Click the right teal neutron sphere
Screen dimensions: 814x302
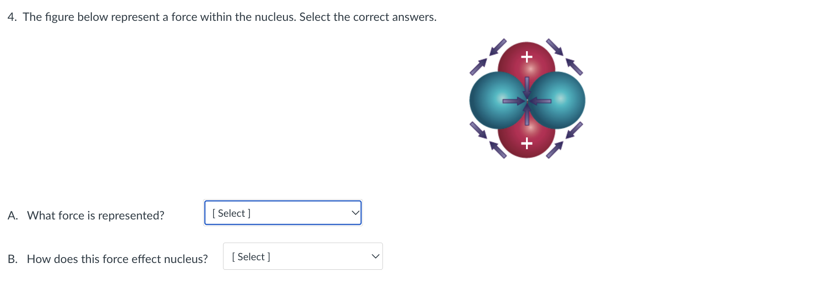pos(559,100)
